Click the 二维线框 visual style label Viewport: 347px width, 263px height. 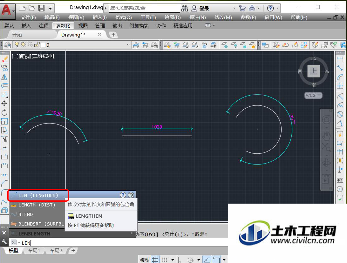tap(43, 56)
